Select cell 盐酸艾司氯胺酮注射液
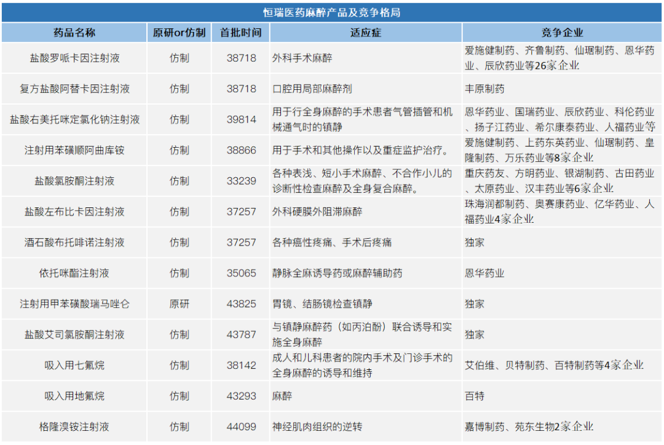 click(x=74, y=335)
